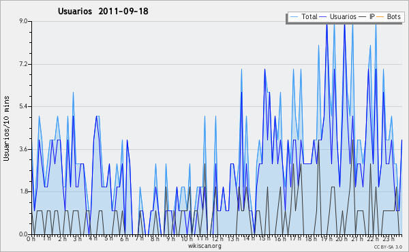The image size is (409, 252).
Task: Click the '20 h' x-axis label
Action: coord(342,239)
